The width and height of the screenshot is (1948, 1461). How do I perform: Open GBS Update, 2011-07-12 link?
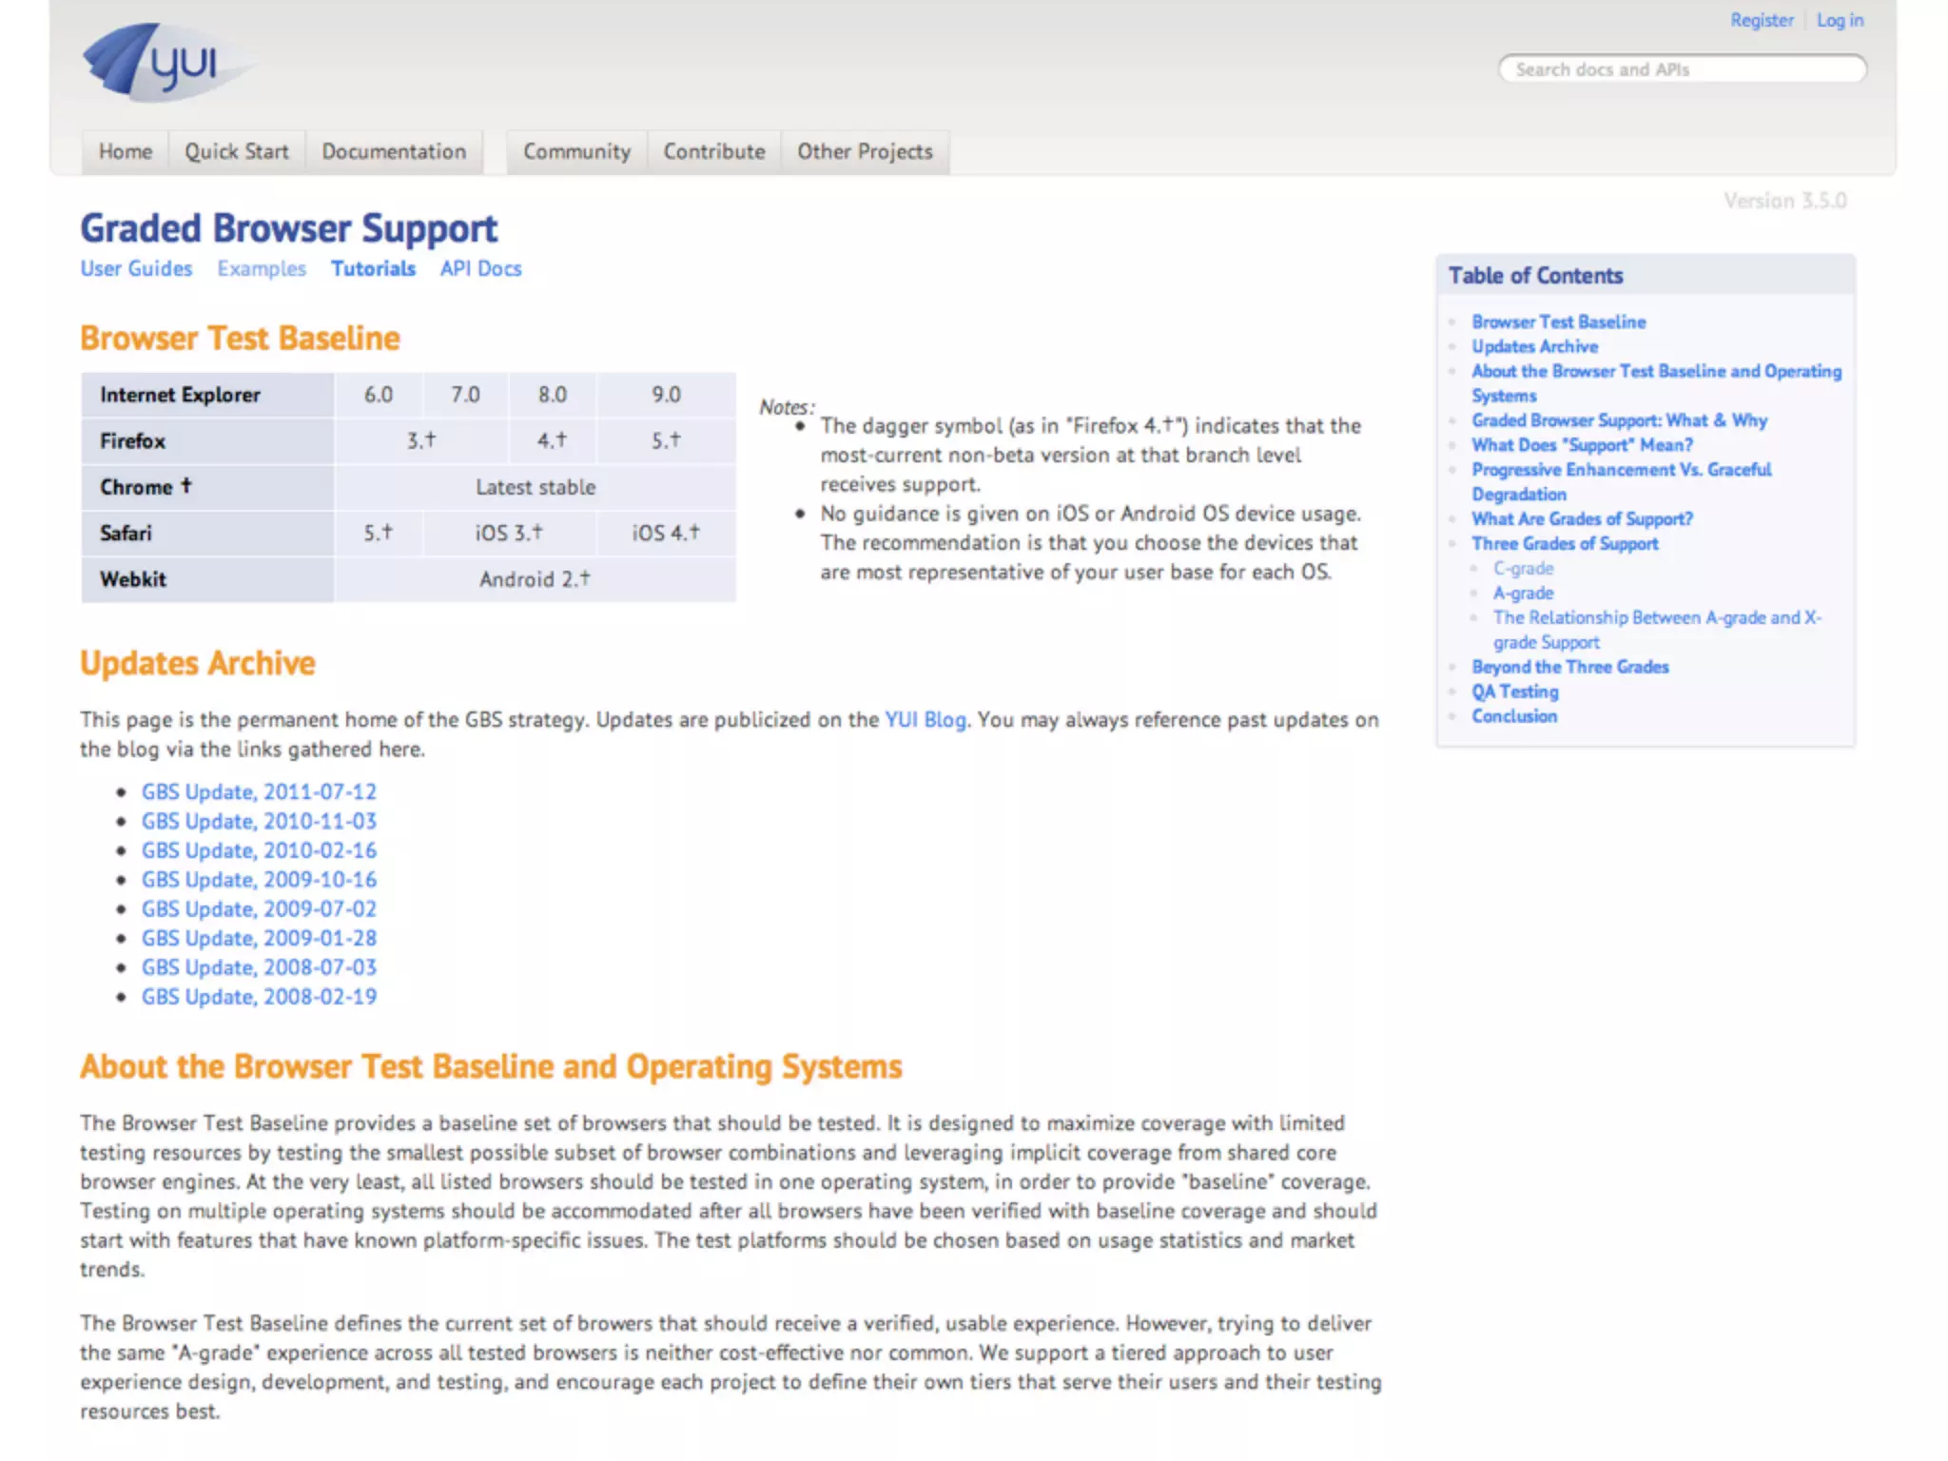click(259, 792)
